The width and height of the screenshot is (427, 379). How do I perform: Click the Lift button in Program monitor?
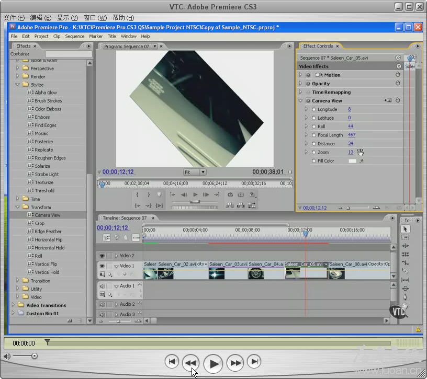click(230, 205)
